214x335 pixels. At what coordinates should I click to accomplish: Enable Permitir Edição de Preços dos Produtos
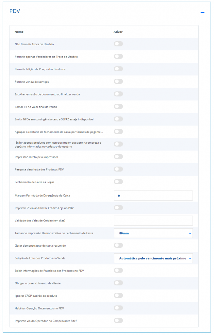point(118,69)
